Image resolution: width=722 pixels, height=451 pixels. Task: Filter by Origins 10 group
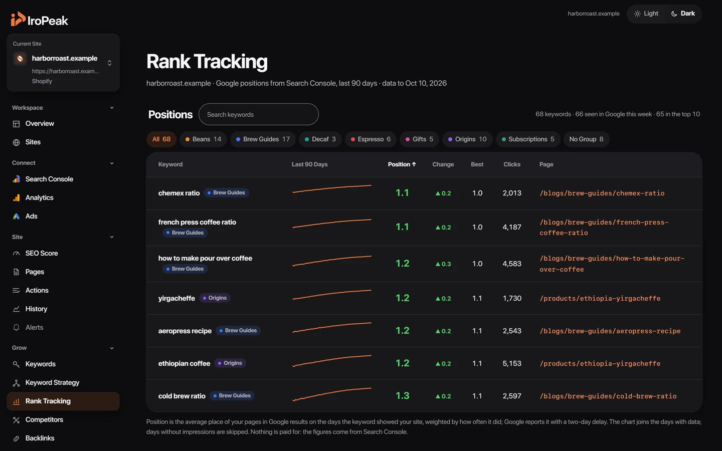click(467, 139)
